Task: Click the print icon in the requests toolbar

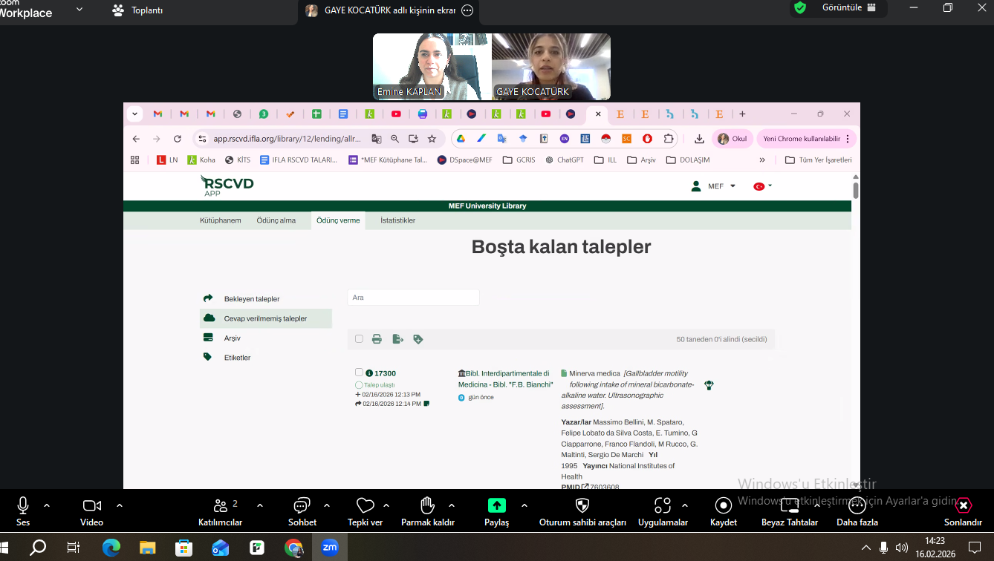Action: [377, 339]
